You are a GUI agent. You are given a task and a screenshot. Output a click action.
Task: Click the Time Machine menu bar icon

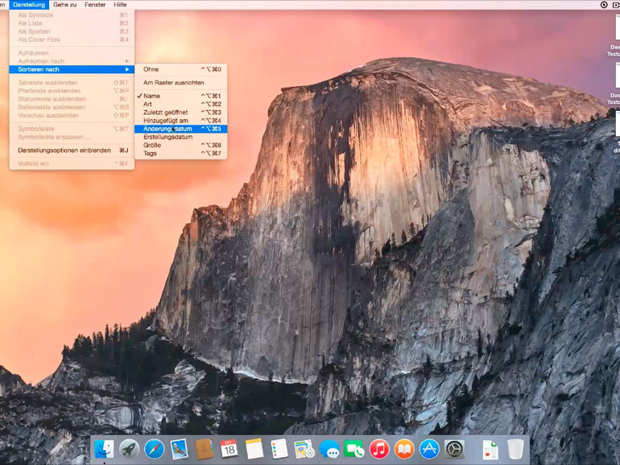click(x=604, y=5)
